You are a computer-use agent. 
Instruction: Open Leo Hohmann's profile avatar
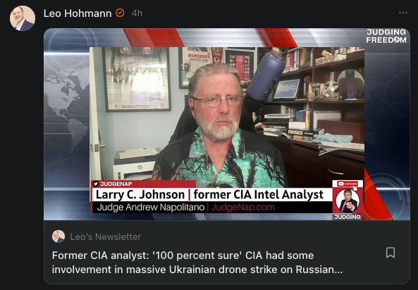[x=23, y=18]
